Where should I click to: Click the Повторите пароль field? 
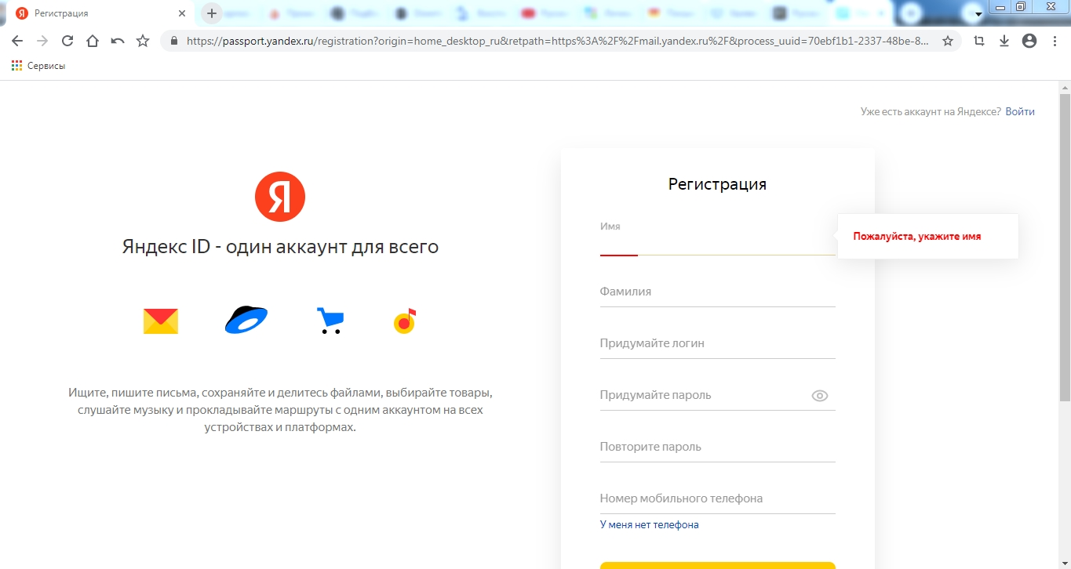click(x=718, y=447)
